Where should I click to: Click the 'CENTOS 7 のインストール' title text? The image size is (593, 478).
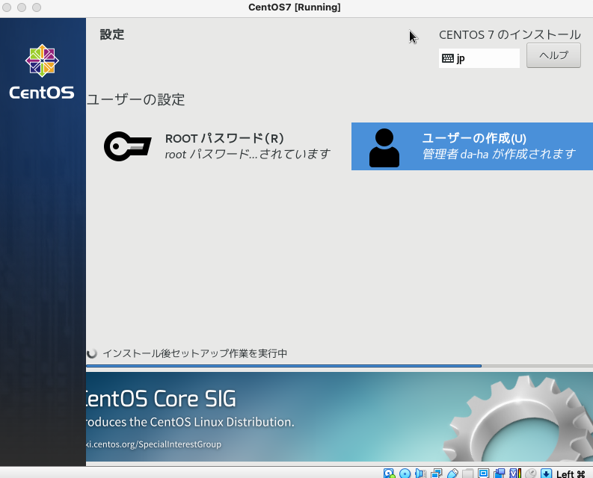tap(509, 35)
